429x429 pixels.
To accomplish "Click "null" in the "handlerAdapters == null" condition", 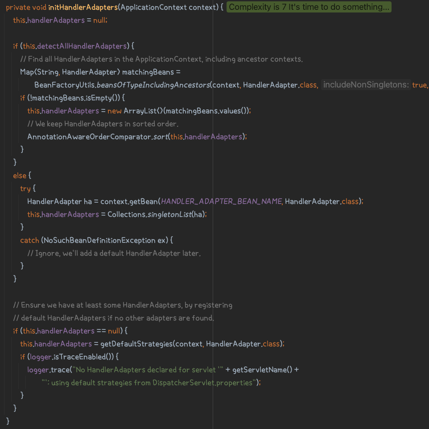I will pos(114,331).
